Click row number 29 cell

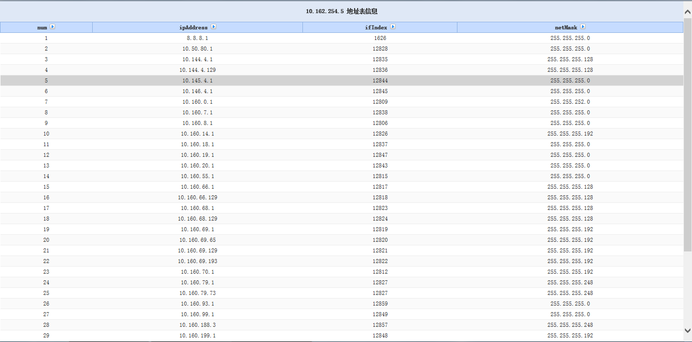coord(46,335)
